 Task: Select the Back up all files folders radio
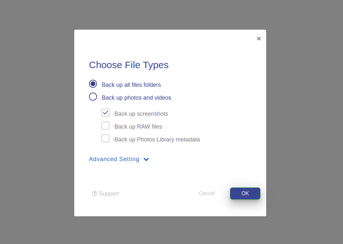[93, 84]
